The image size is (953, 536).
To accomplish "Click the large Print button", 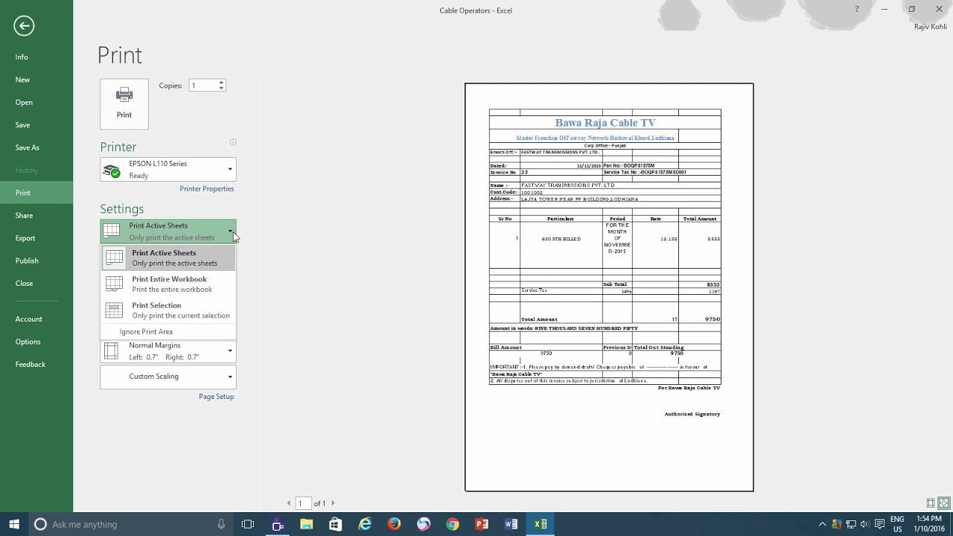I will pos(124,104).
